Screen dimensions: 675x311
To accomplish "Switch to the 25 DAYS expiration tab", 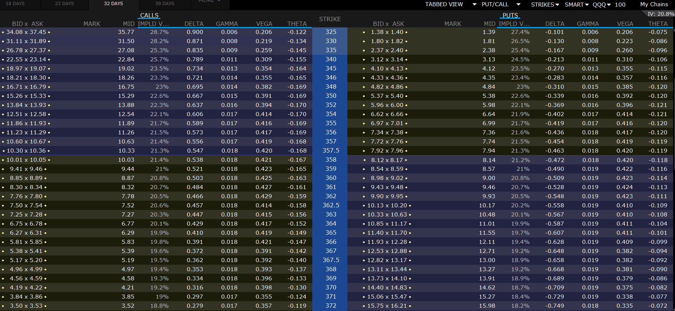I will click(64, 4).
